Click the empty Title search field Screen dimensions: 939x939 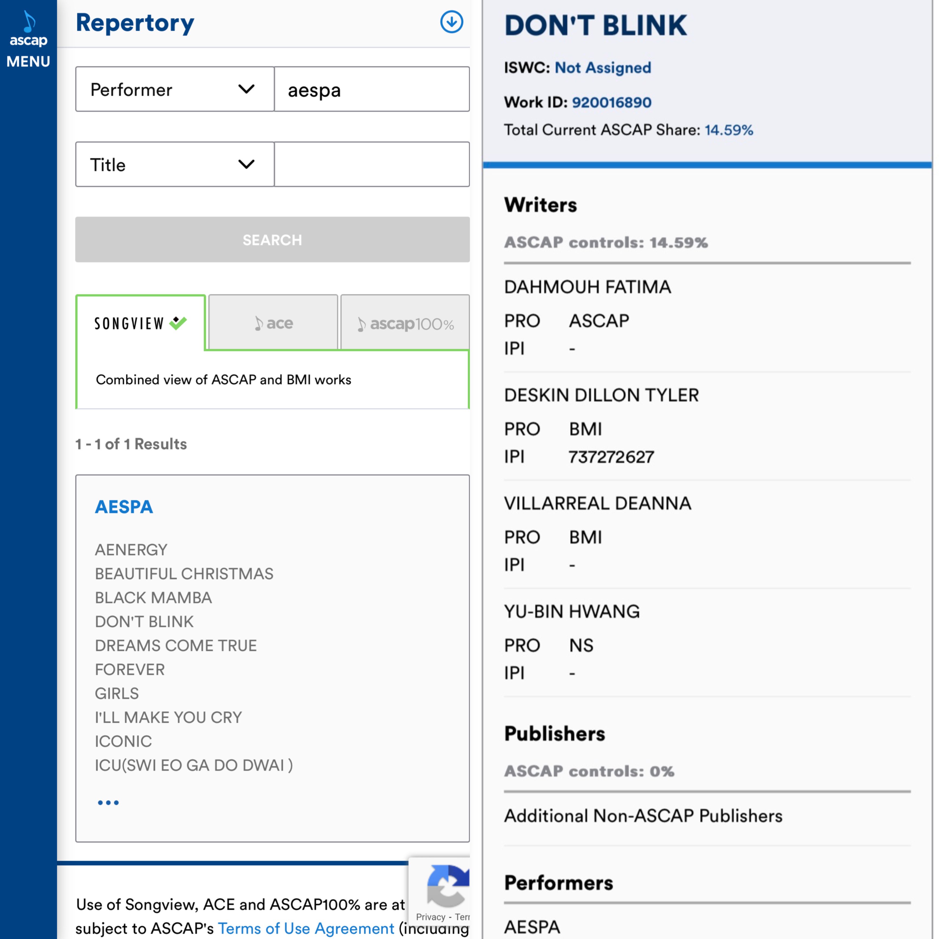372,165
